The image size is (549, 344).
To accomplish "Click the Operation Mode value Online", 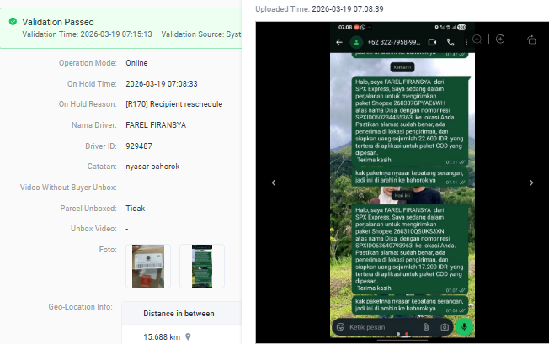I will [136, 63].
